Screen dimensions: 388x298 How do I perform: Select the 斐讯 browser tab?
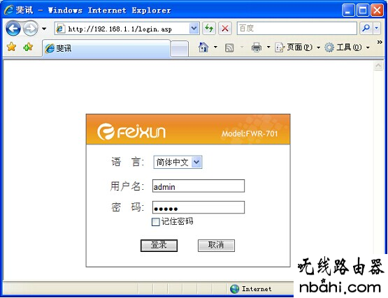coord(106,48)
